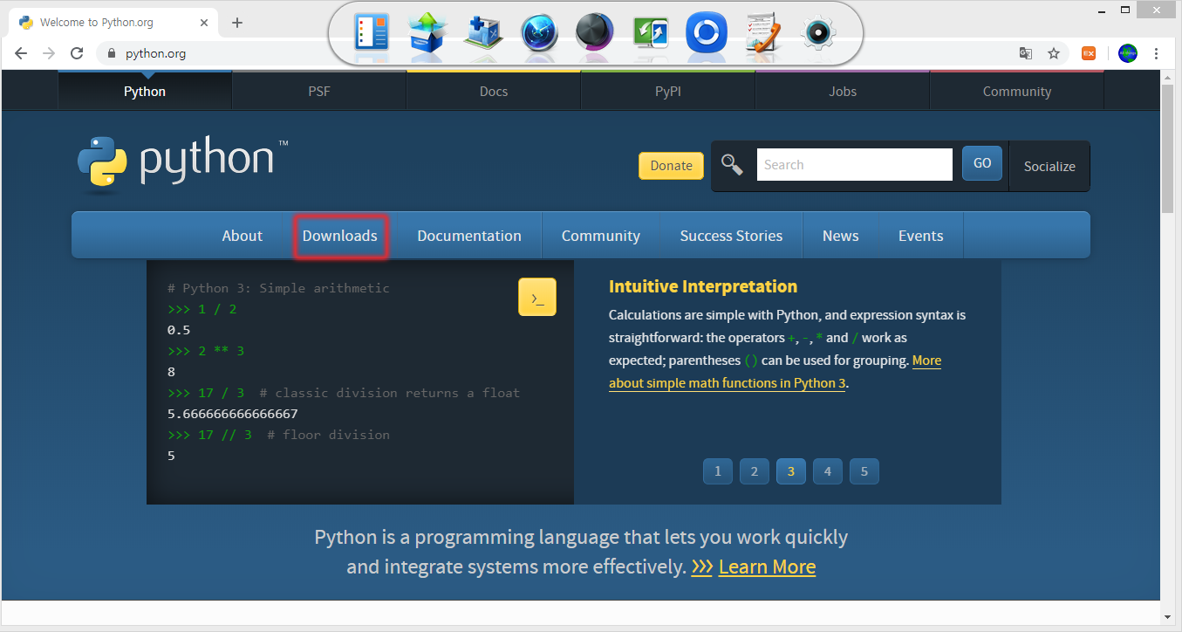Open the Community item in main navigation bar
The image size is (1182, 632).
[601, 236]
